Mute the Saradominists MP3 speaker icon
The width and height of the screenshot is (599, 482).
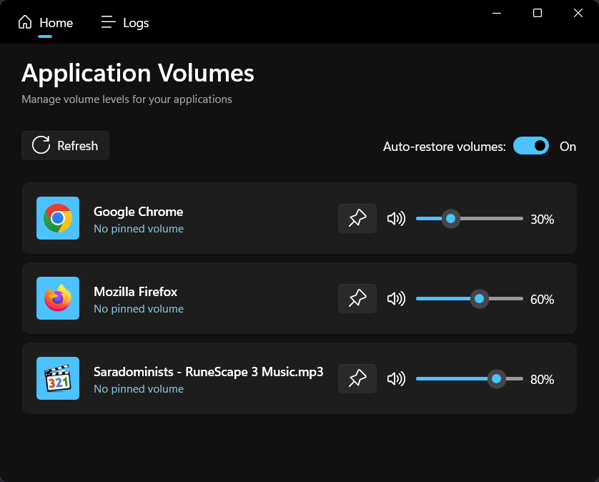pyautogui.click(x=396, y=379)
